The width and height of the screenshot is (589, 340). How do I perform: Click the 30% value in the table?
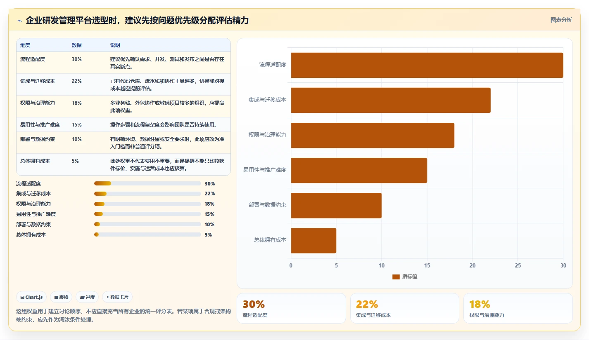click(76, 59)
